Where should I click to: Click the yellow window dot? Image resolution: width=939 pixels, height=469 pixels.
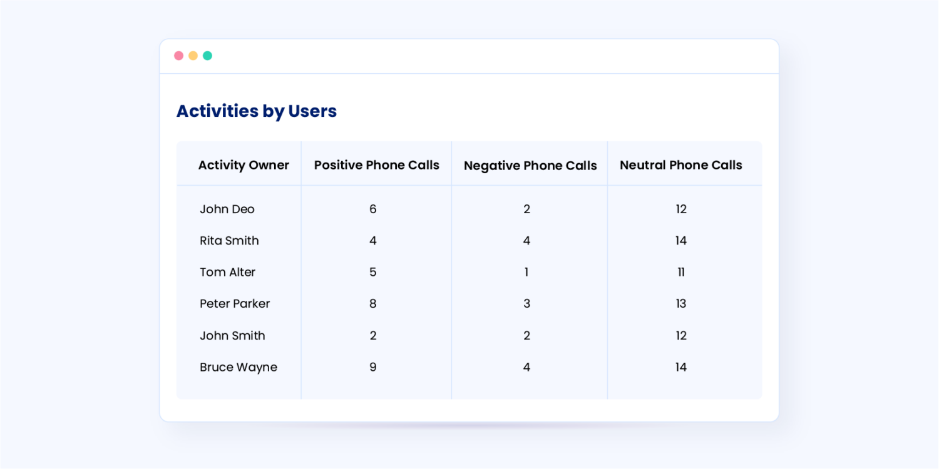193,56
